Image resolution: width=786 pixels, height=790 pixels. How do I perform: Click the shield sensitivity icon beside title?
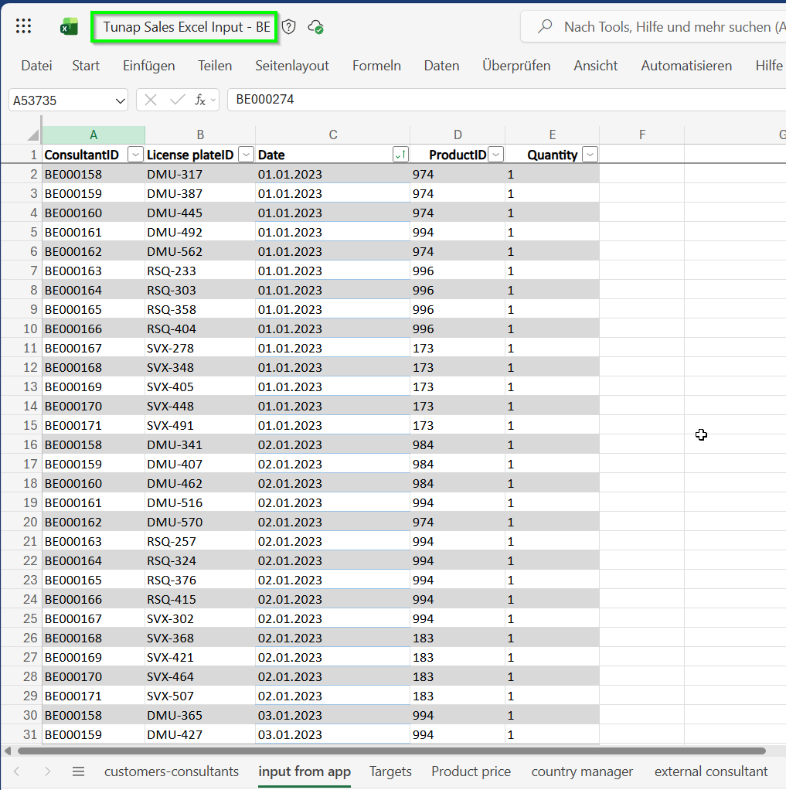(x=289, y=27)
